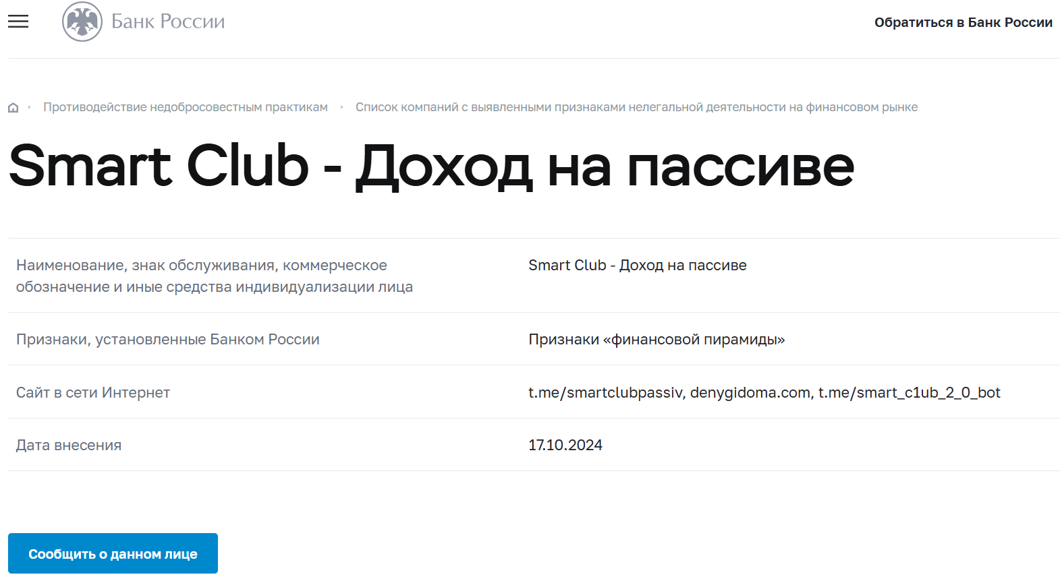
Task: Click the Банк России site title text
Action: pyautogui.click(x=168, y=22)
